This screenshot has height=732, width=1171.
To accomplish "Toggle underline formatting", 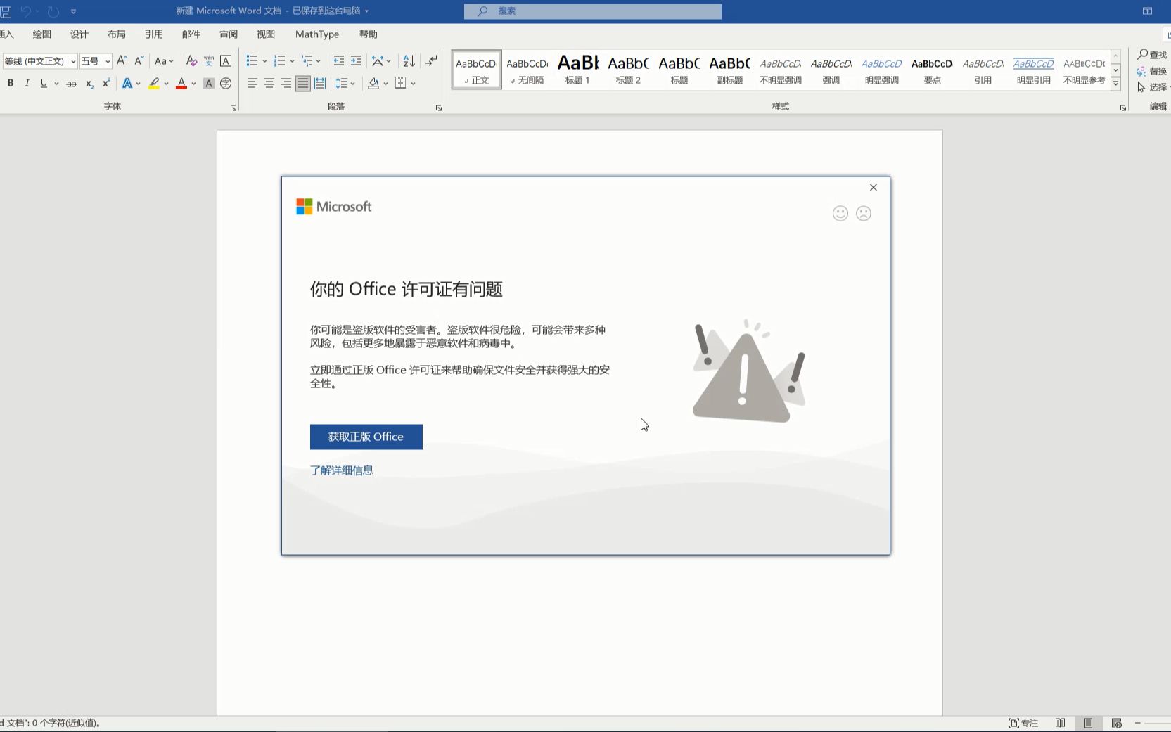I will coord(44,84).
